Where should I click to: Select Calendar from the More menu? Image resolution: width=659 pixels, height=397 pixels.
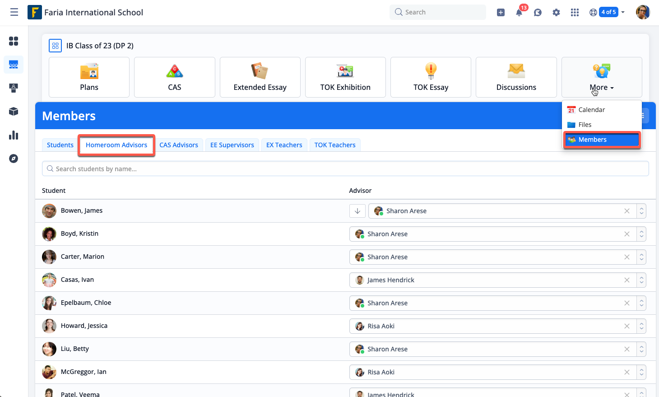591,110
